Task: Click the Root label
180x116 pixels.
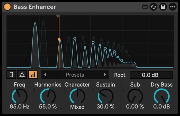Action: [120, 75]
